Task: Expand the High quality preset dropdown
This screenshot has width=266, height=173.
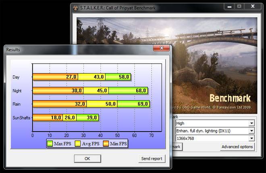Action: coord(251,123)
